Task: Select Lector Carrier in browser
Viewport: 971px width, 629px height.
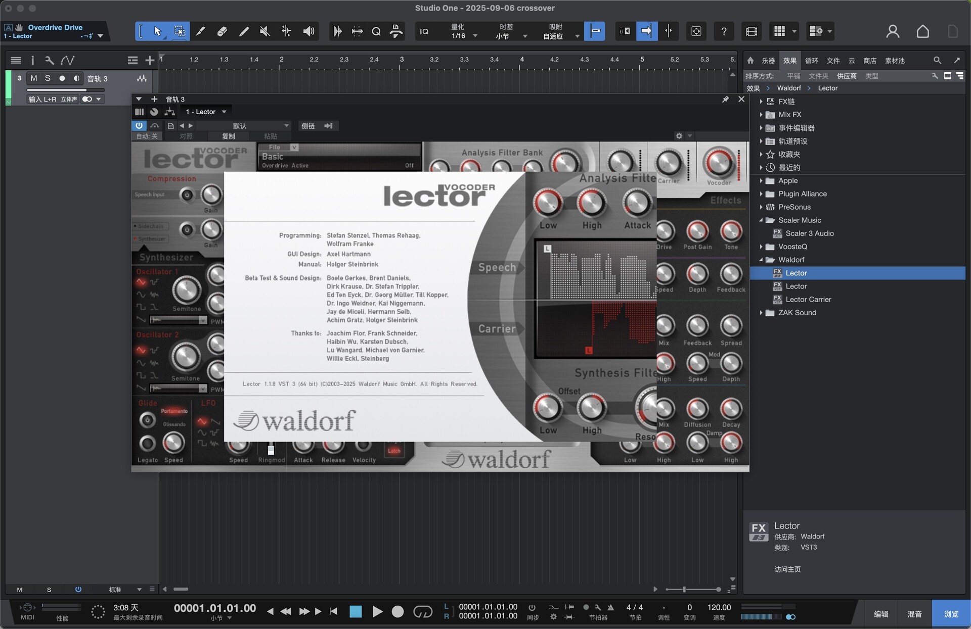Action: tap(808, 300)
